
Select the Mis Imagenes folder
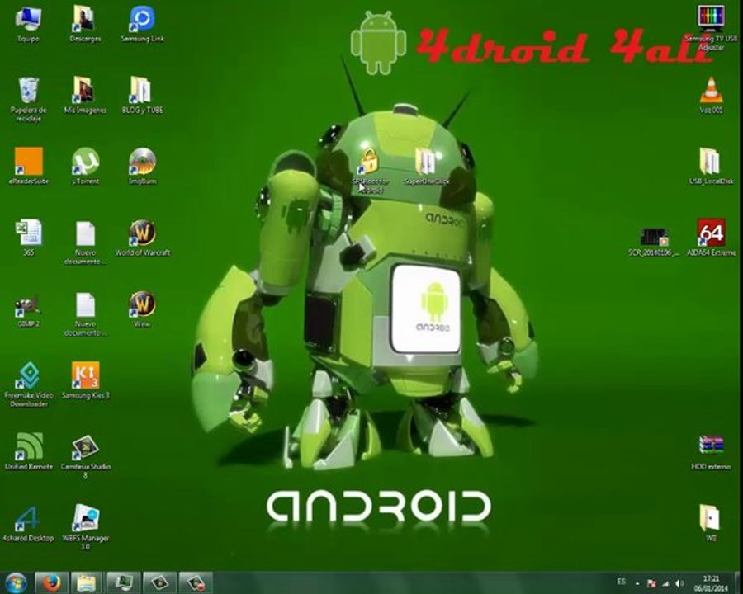(x=85, y=95)
